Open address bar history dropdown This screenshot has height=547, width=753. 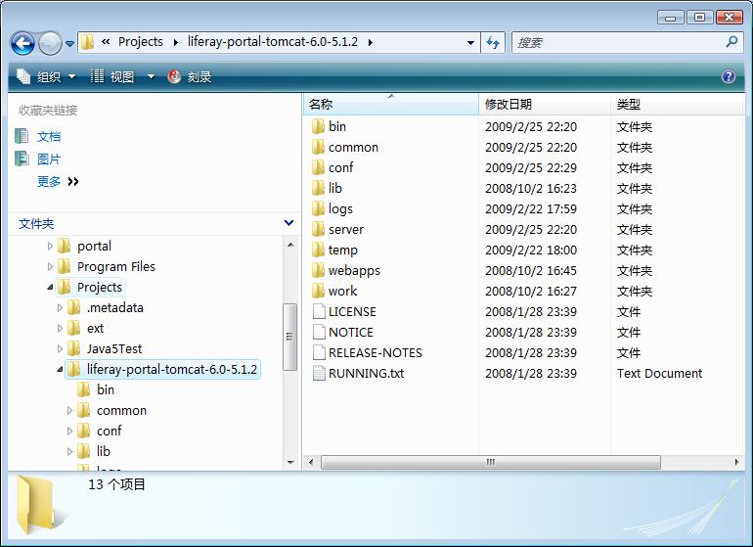(470, 43)
